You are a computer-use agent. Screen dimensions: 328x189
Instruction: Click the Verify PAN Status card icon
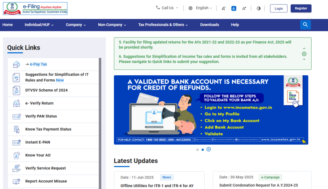coord(17,116)
